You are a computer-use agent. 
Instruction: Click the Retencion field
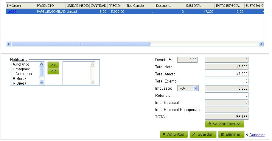[226, 95]
